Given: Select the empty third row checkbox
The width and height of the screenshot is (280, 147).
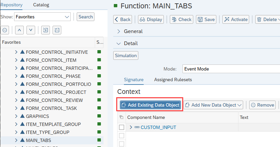Looking at the screenshot, I should (122, 144).
